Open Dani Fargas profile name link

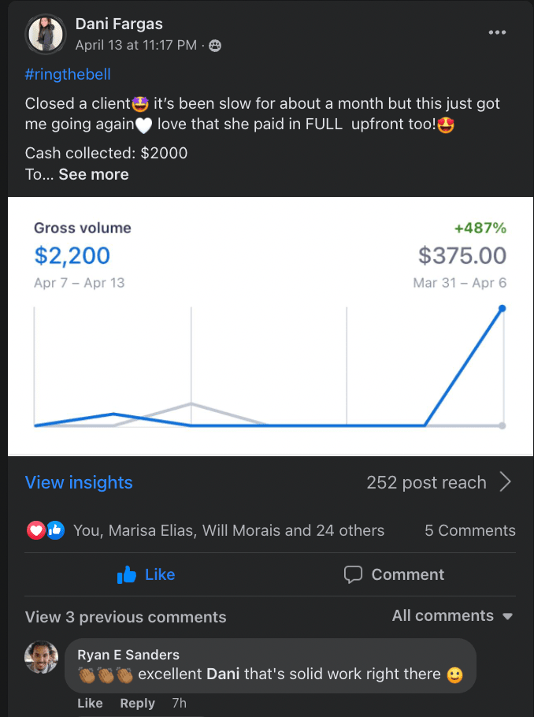click(x=119, y=24)
